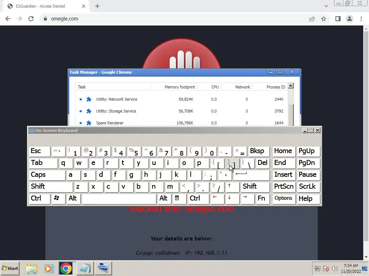Click the context menu key
369x276 pixels.
click(x=179, y=199)
